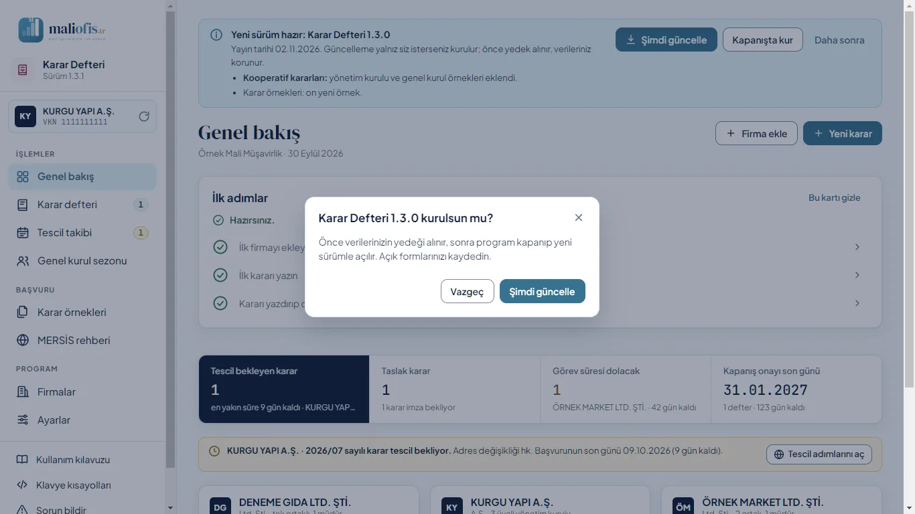This screenshot has height=514, width=915.
Task: Expand the Kararı yazdırıp step chevron
Action: tap(857, 303)
